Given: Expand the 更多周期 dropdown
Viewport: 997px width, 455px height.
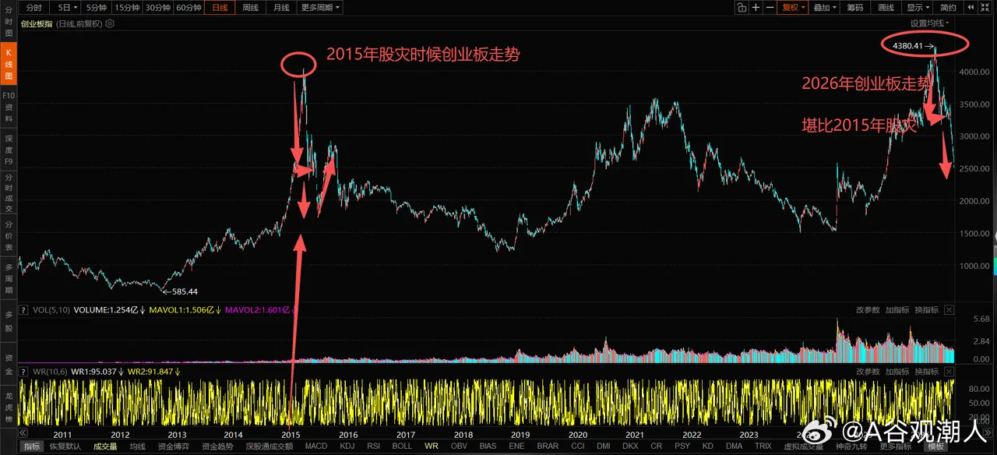Looking at the screenshot, I should tap(321, 7).
